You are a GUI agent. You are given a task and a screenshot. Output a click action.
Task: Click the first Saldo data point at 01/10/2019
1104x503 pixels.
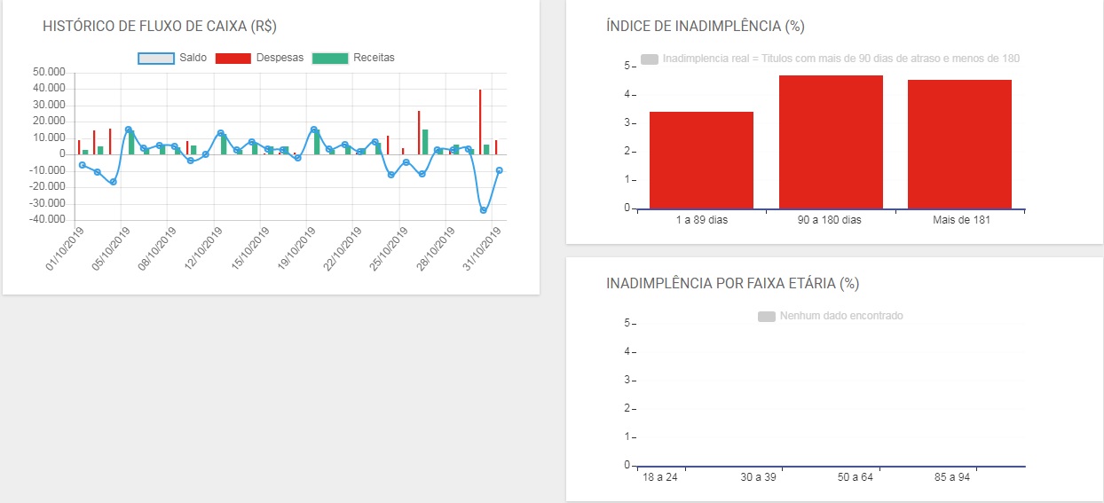click(x=83, y=165)
